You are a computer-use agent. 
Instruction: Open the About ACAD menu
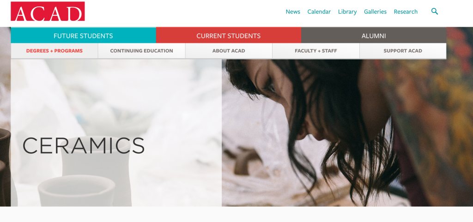pyautogui.click(x=229, y=51)
